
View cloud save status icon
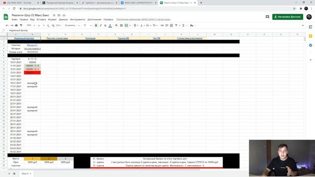pos(64,15)
